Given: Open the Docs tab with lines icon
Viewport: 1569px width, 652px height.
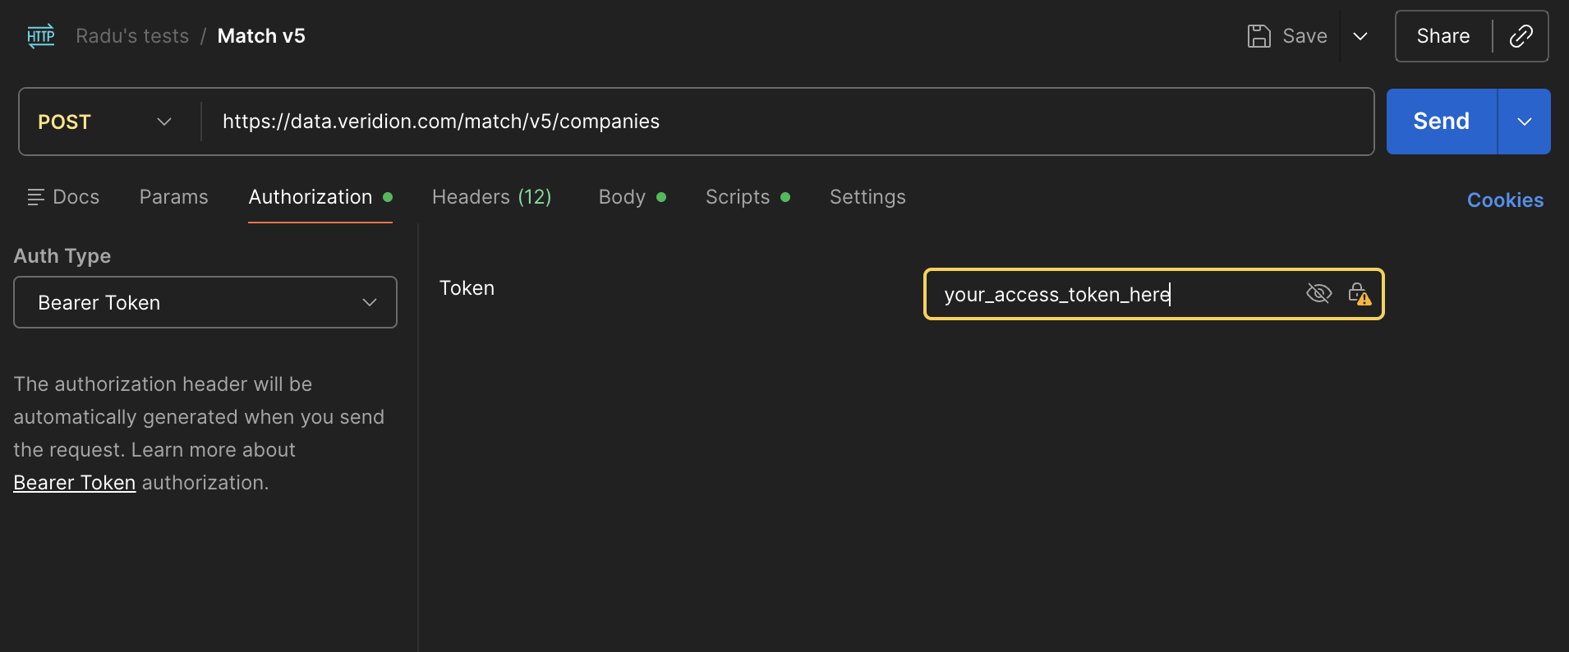Looking at the screenshot, I should pos(63,197).
